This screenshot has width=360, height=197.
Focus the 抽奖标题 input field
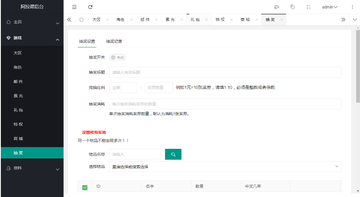(225, 72)
